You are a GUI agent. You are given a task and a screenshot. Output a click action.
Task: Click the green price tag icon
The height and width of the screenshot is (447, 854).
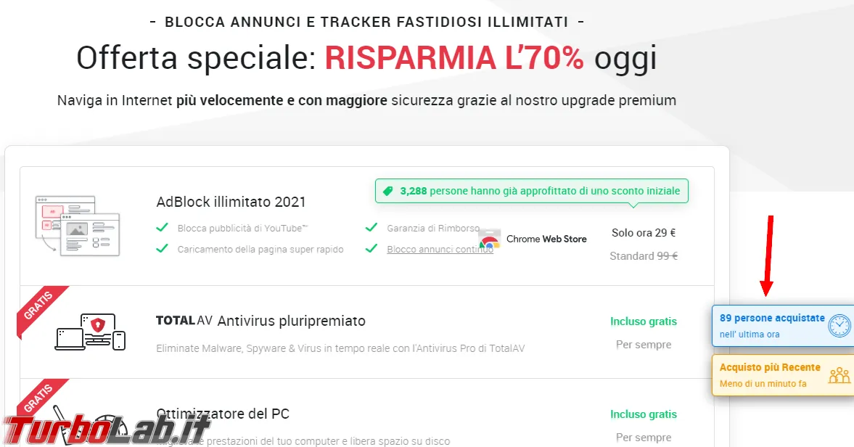point(387,191)
